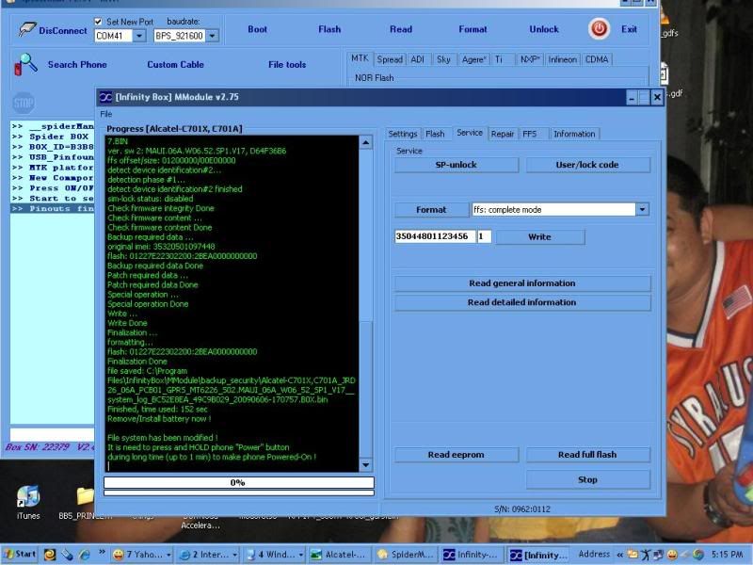Click the yellow folder tray icon
Image resolution: width=753 pixels, height=565 pixels.
click(x=633, y=555)
